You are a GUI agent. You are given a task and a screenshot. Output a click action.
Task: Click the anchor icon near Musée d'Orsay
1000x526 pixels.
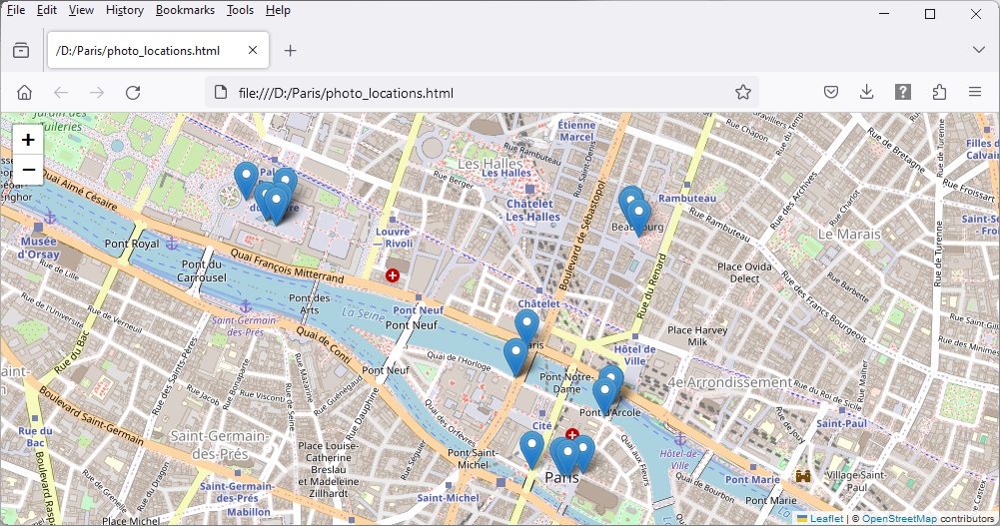point(50,219)
